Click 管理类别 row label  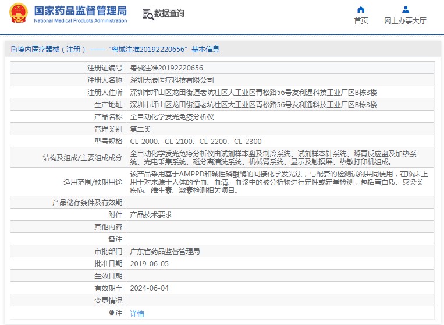click(108, 129)
